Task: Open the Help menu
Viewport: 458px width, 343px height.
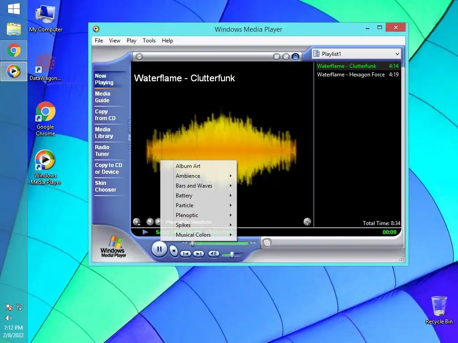Action: point(167,41)
